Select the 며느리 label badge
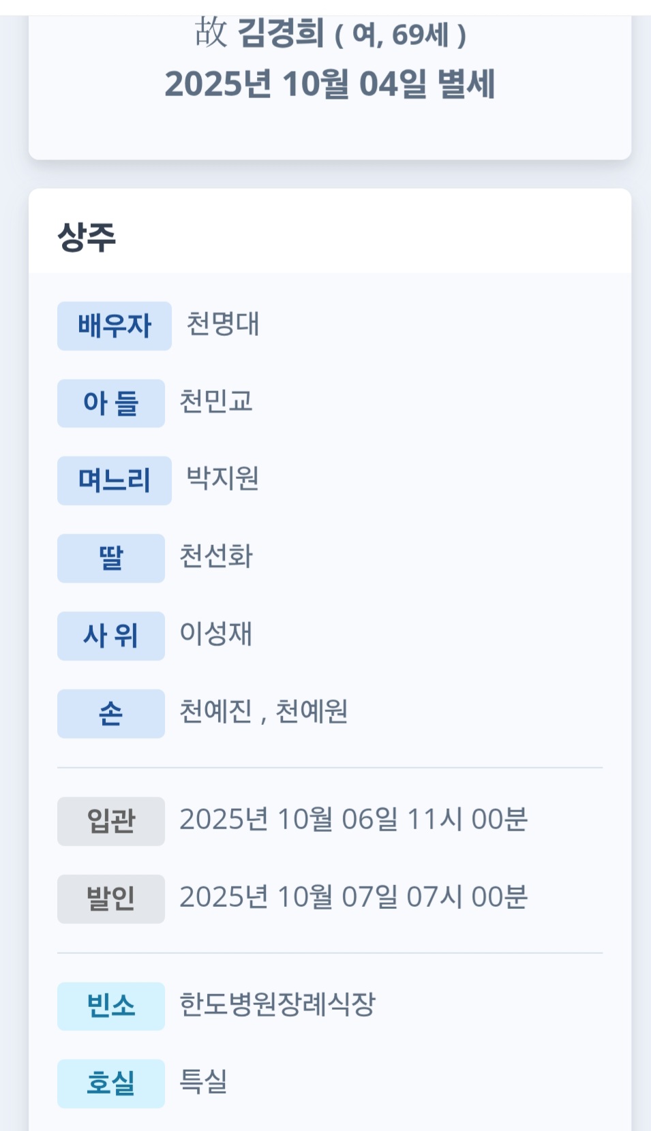Screen dimensions: 651x1131 114,480
